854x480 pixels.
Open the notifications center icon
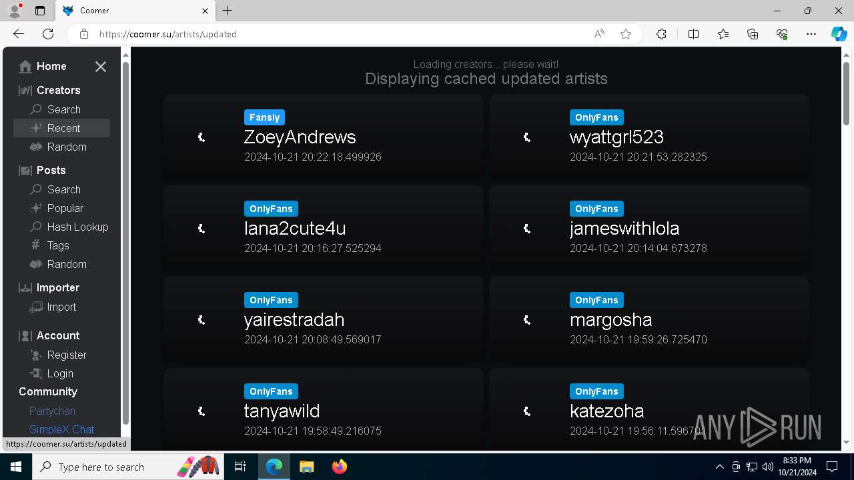click(832, 467)
